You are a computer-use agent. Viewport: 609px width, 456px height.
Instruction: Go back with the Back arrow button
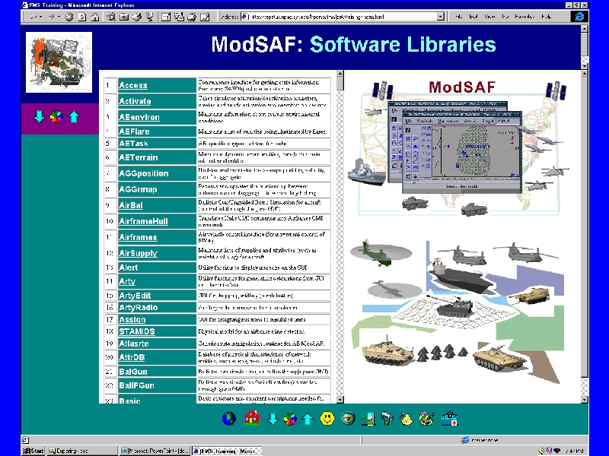click(x=33, y=17)
